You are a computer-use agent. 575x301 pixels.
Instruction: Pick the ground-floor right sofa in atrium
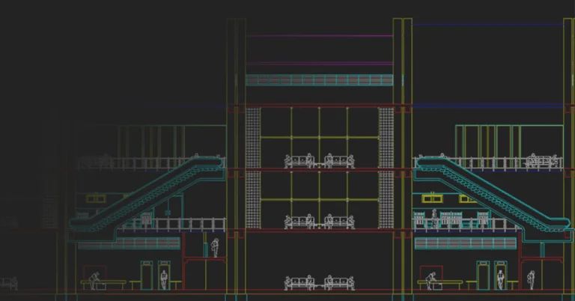pos(338,283)
